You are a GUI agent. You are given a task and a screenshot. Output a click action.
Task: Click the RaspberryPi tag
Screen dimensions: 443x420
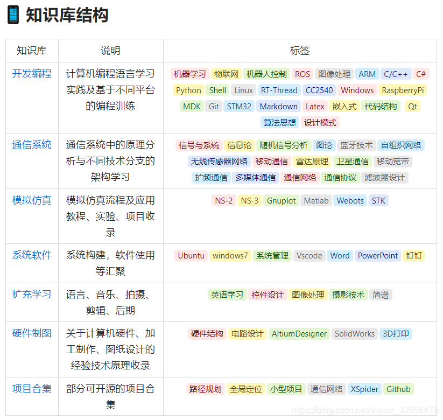pyautogui.click(x=403, y=90)
